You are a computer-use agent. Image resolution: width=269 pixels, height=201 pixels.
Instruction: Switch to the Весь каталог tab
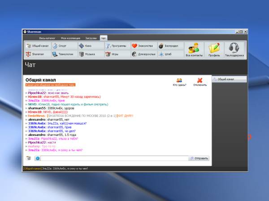pos(48,38)
